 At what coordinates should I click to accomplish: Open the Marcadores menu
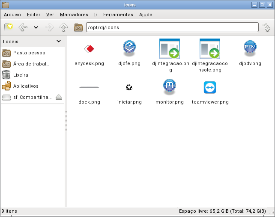[74, 15]
